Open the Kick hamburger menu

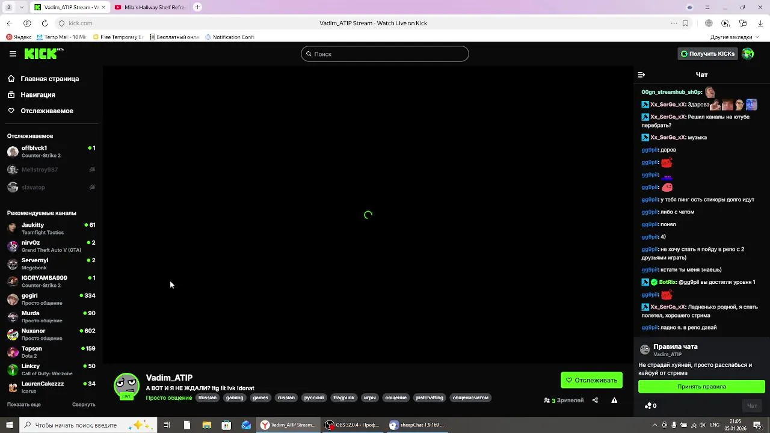[13, 54]
